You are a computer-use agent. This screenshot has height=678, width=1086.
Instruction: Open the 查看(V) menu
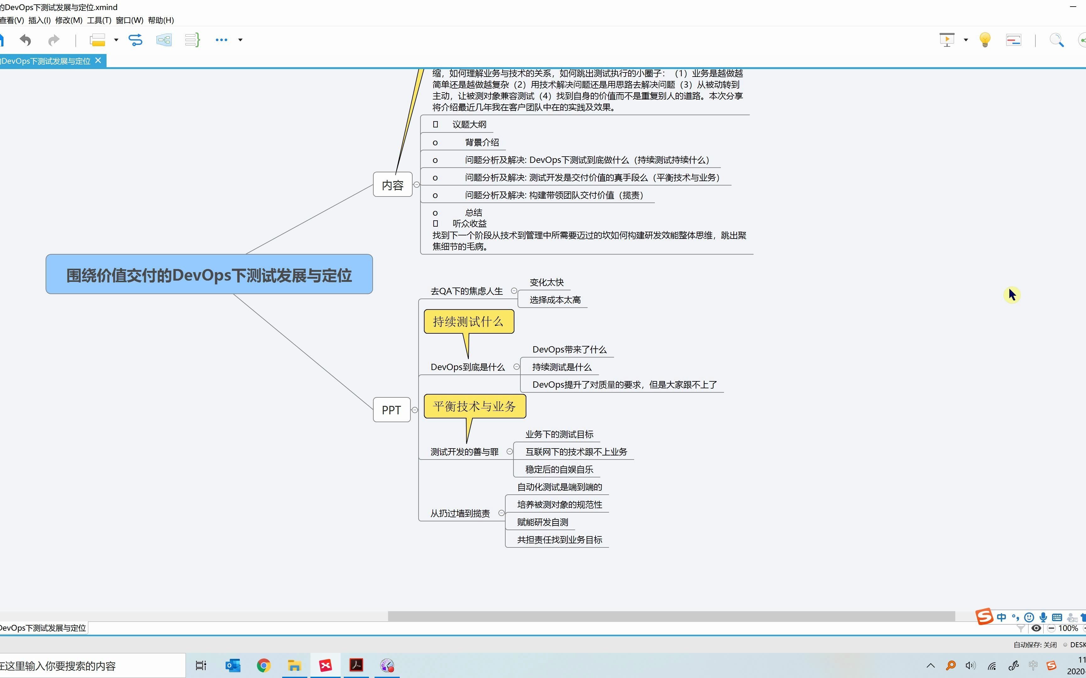click(x=12, y=20)
